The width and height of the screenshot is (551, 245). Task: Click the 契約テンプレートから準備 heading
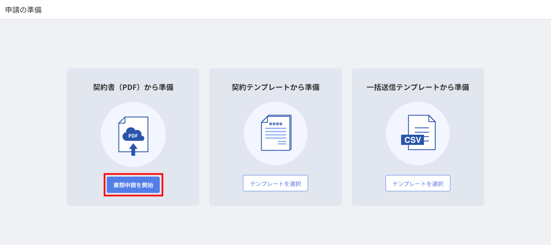(x=275, y=87)
